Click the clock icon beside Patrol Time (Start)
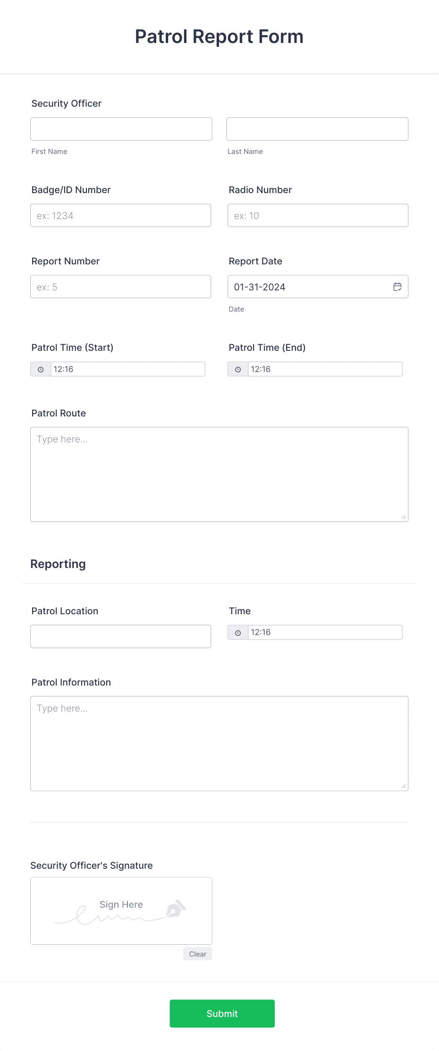Screen dimensions: 439x1051 point(41,369)
